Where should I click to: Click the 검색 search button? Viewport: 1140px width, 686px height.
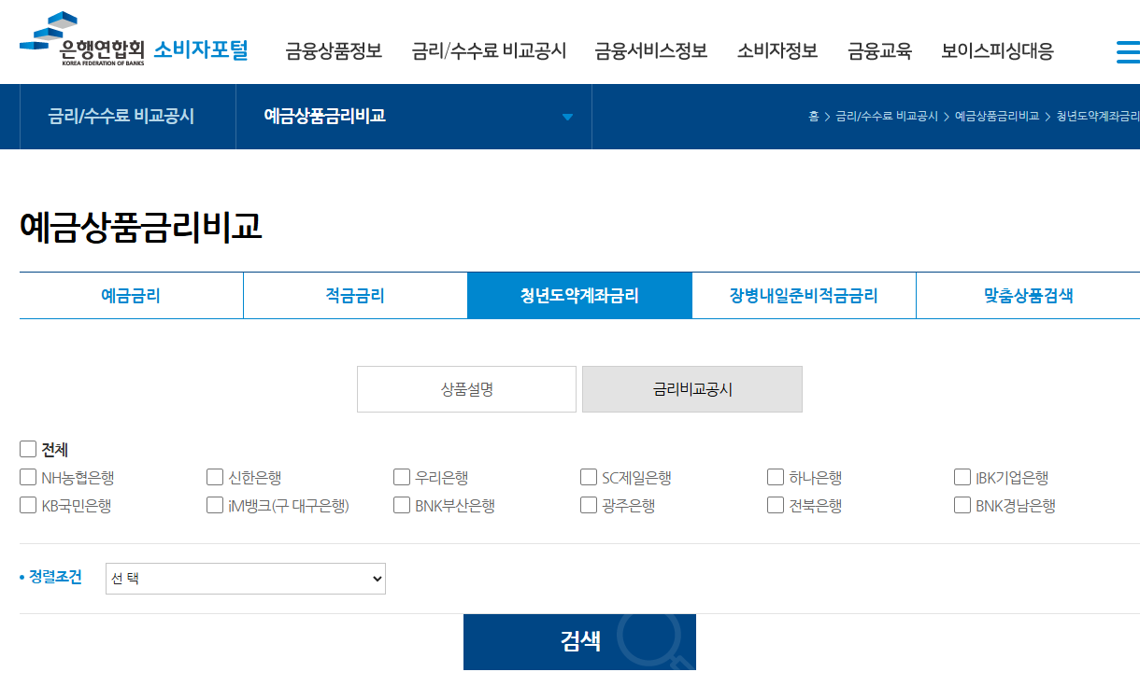[579, 641]
